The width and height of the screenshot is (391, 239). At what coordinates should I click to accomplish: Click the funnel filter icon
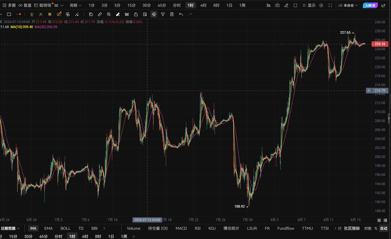point(163,14)
